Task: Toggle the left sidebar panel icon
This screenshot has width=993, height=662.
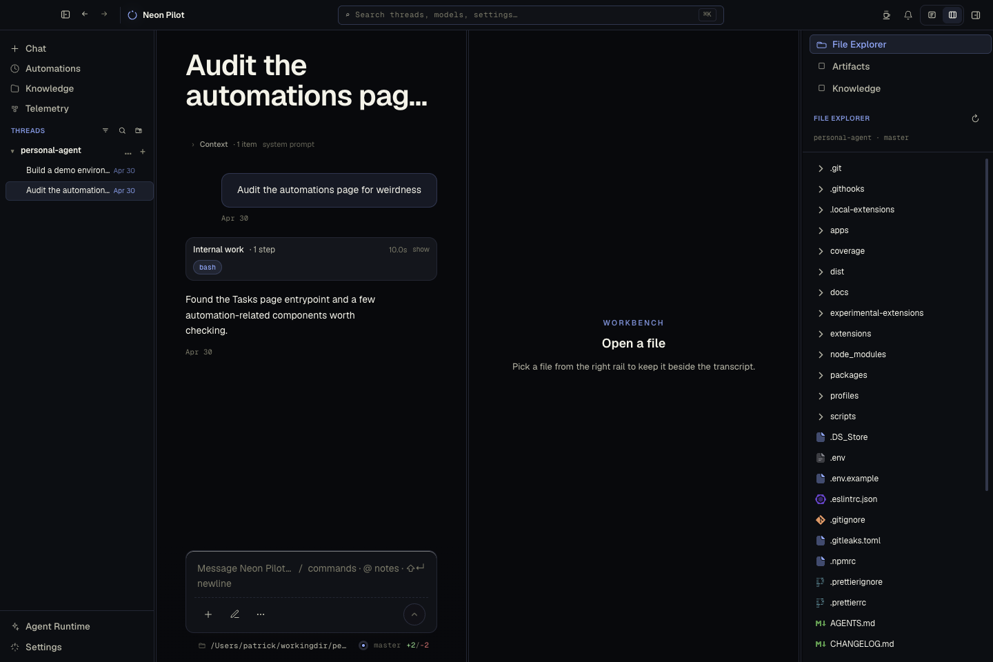Action: coord(66,14)
